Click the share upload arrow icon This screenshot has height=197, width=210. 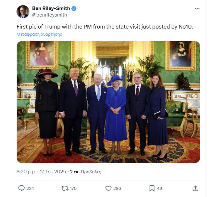coord(195,188)
